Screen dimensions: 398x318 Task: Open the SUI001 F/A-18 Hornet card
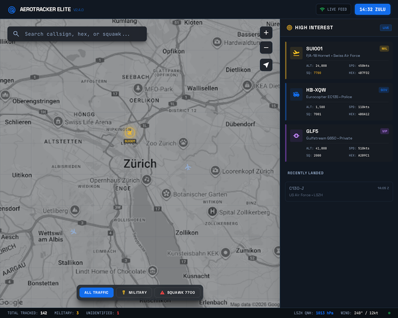coord(339,61)
